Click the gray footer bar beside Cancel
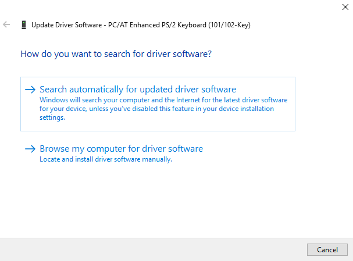 [153, 249]
